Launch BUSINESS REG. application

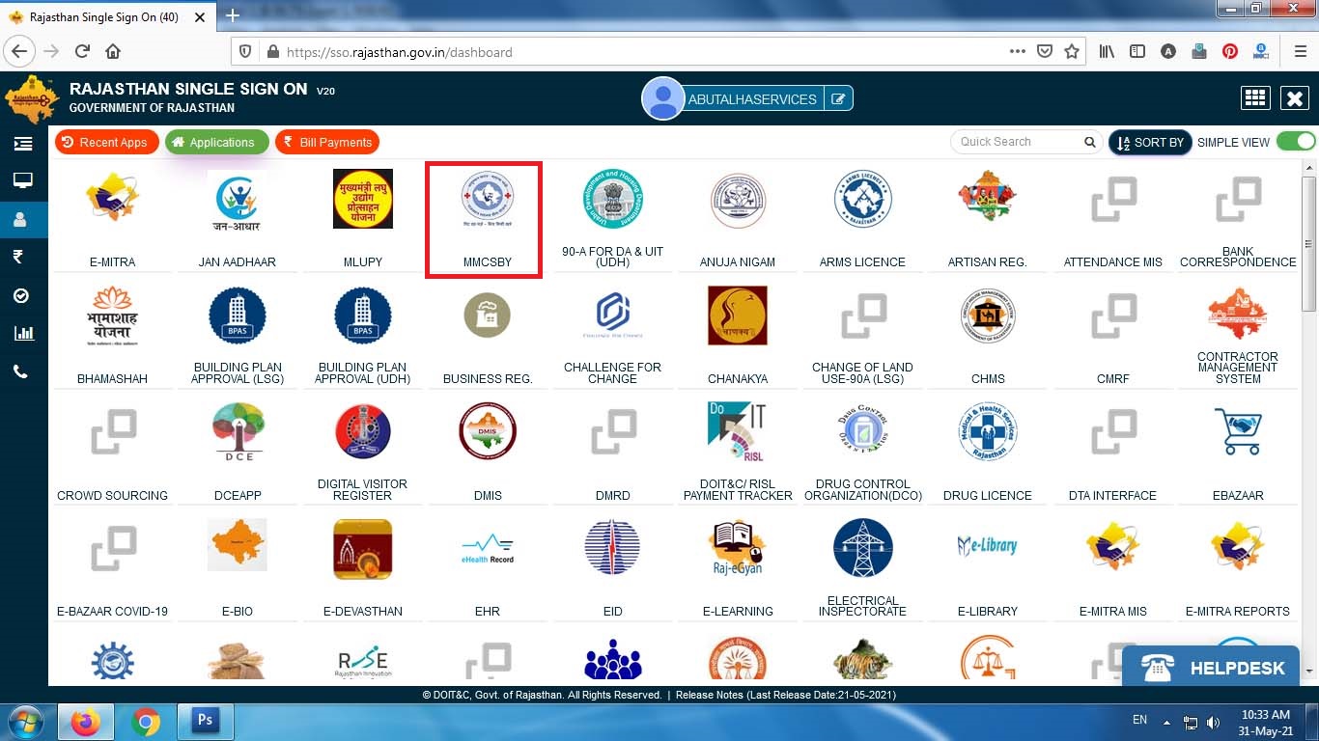pos(487,316)
